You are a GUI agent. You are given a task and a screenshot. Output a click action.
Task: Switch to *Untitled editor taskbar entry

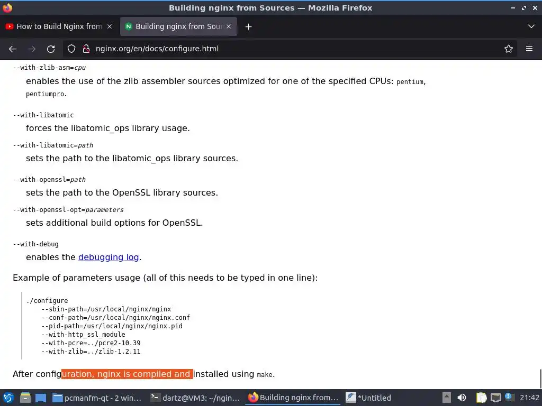368,398
